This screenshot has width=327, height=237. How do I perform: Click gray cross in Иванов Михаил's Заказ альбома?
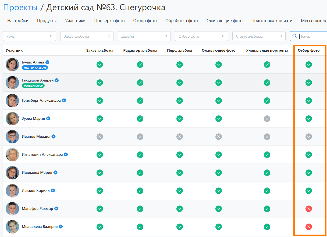pyautogui.click(x=100, y=137)
